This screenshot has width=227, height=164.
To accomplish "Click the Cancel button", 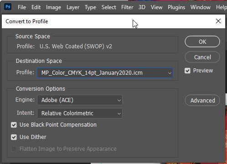I will pyautogui.click(x=202, y=57).
